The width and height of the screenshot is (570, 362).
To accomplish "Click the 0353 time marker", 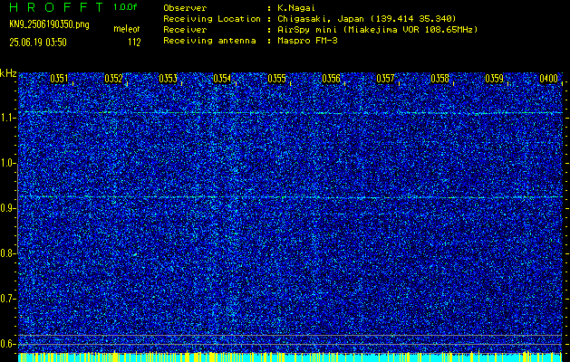I will pos(168,79).
